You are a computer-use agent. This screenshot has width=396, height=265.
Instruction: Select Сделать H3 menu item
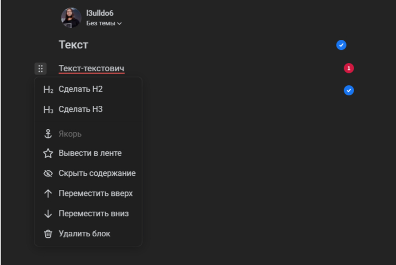[81, 109]
